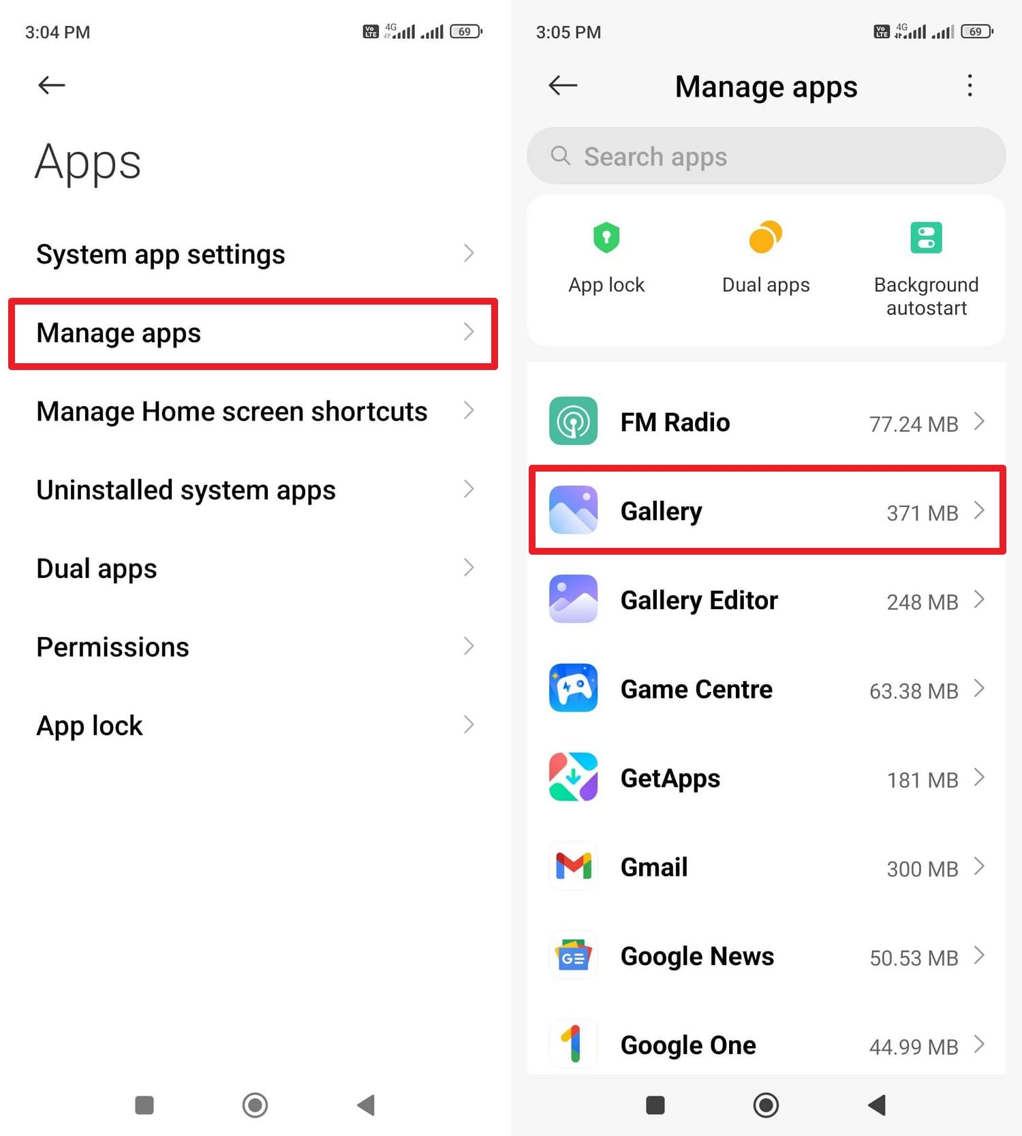This screenshot has width=1022, height=1136.
Task: Select Uninstalled system apps entry
Action: click(x=253, y=489)
